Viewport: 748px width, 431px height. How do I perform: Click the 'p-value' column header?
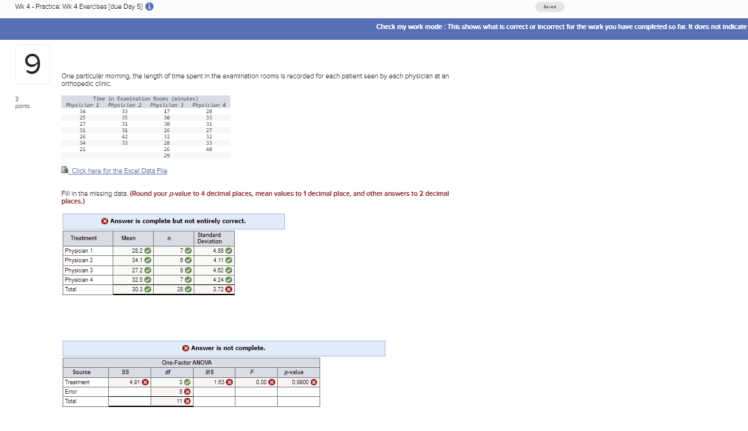294,372
